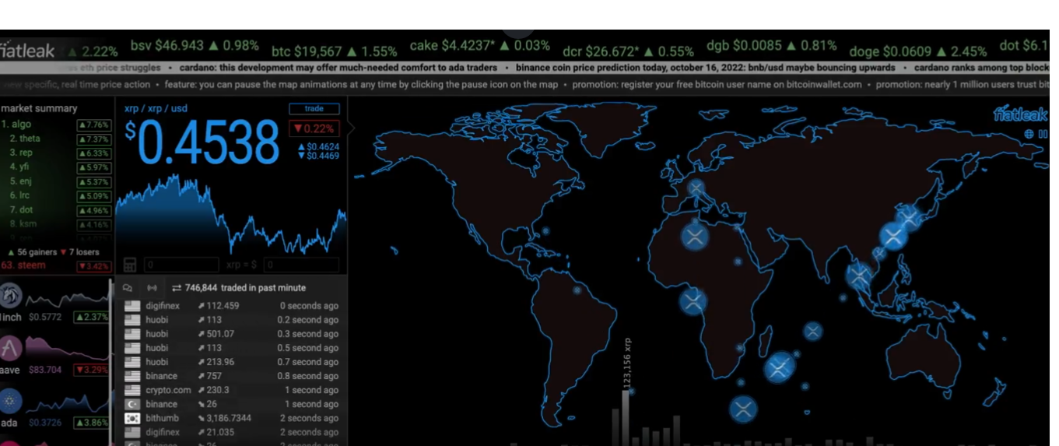Click the 7 losers count
Image resolution: width=1059 pixels, height=446 pixels.
79,252
